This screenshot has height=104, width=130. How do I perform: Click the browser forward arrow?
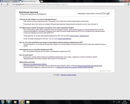5,4
